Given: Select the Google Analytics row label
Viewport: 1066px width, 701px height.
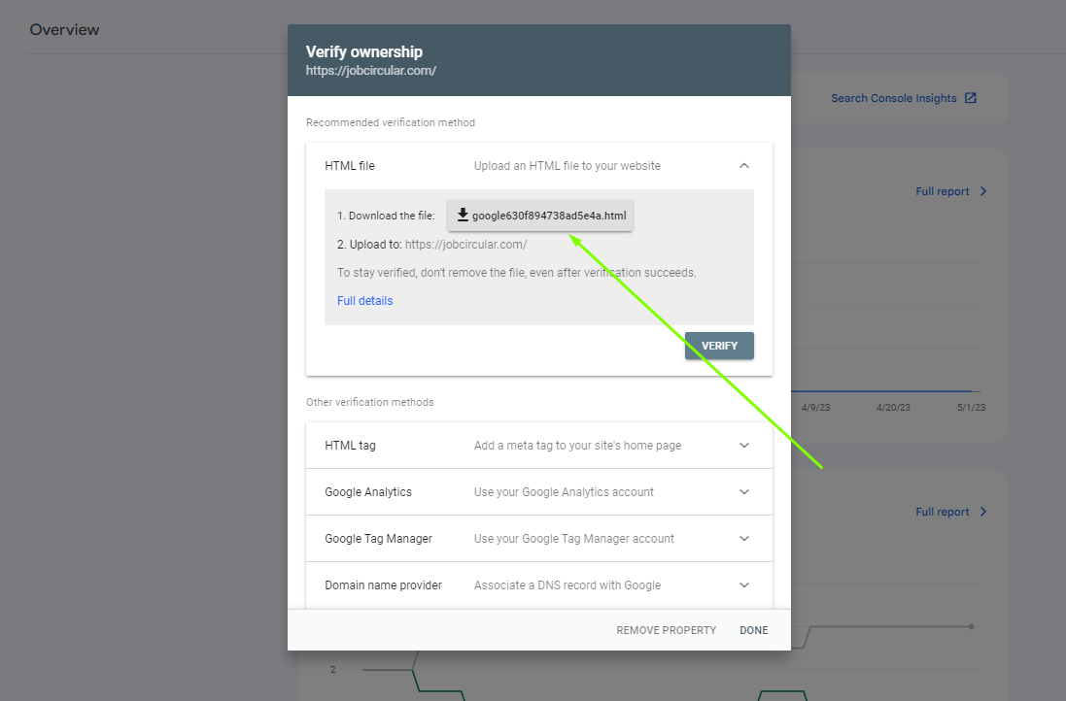Looking at the screenshot, I should pyautogui.click(x=367, y=492).
